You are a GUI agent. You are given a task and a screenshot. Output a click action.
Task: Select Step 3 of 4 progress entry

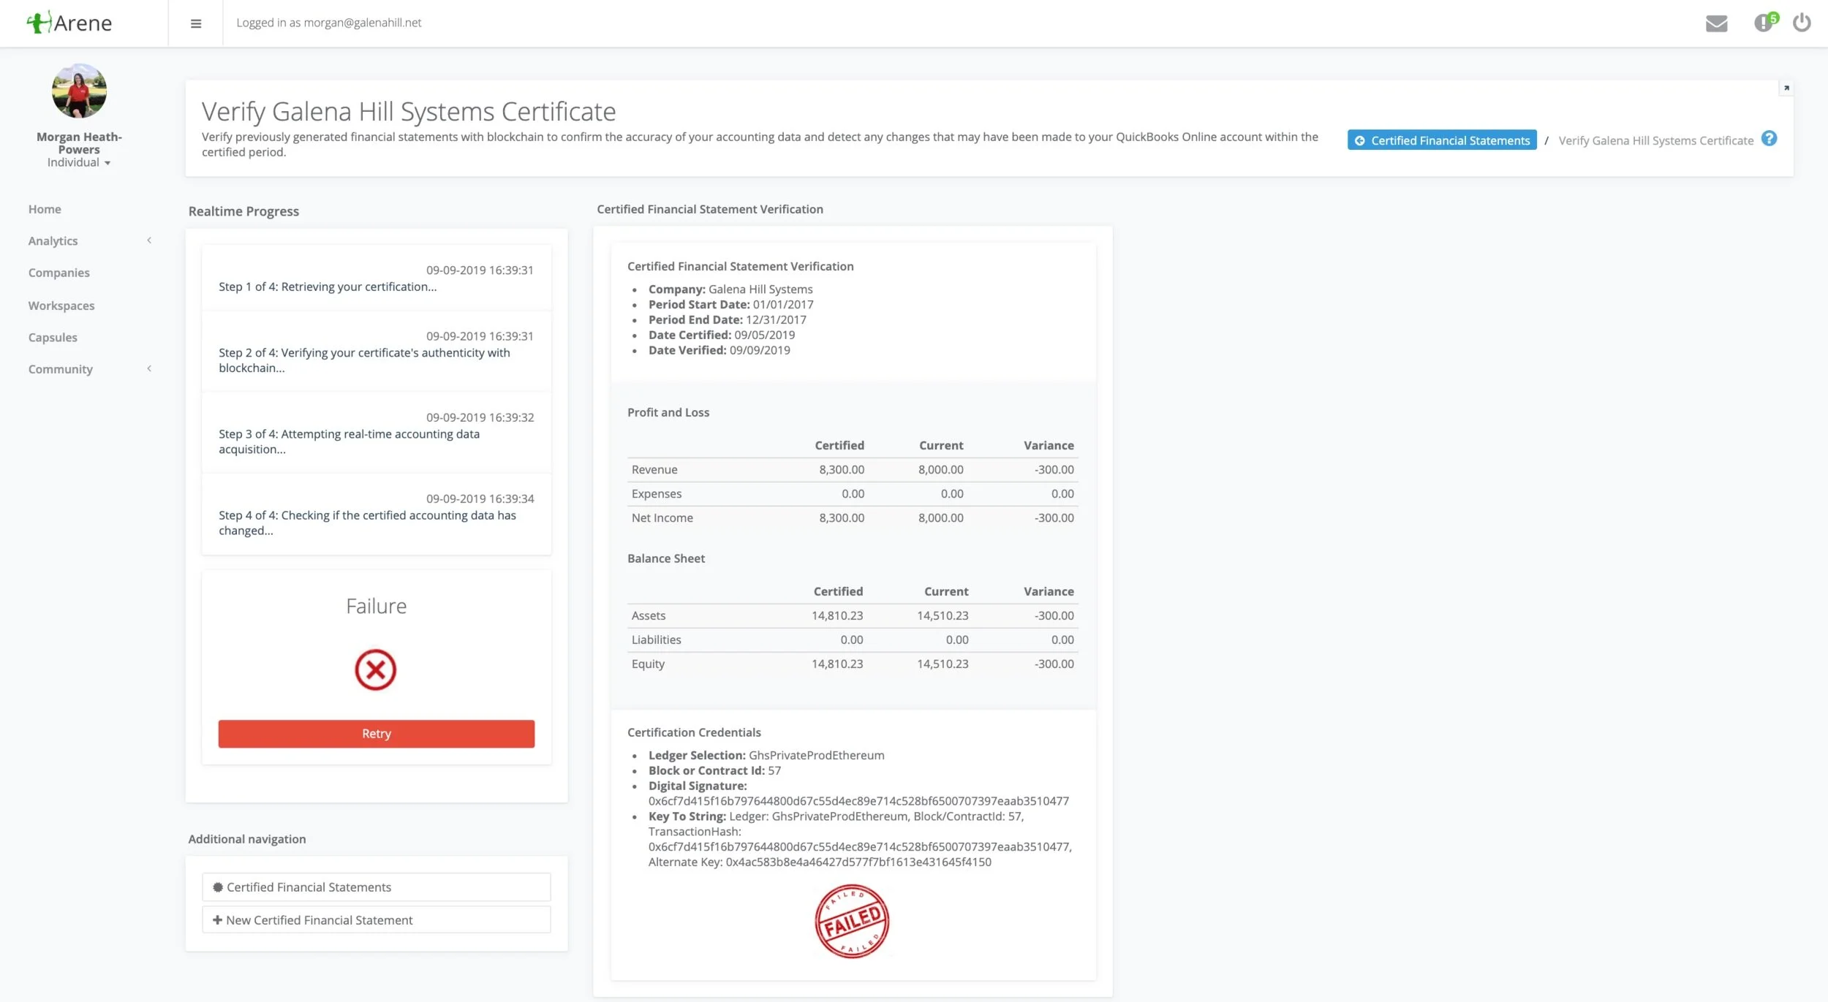[376, 433]
